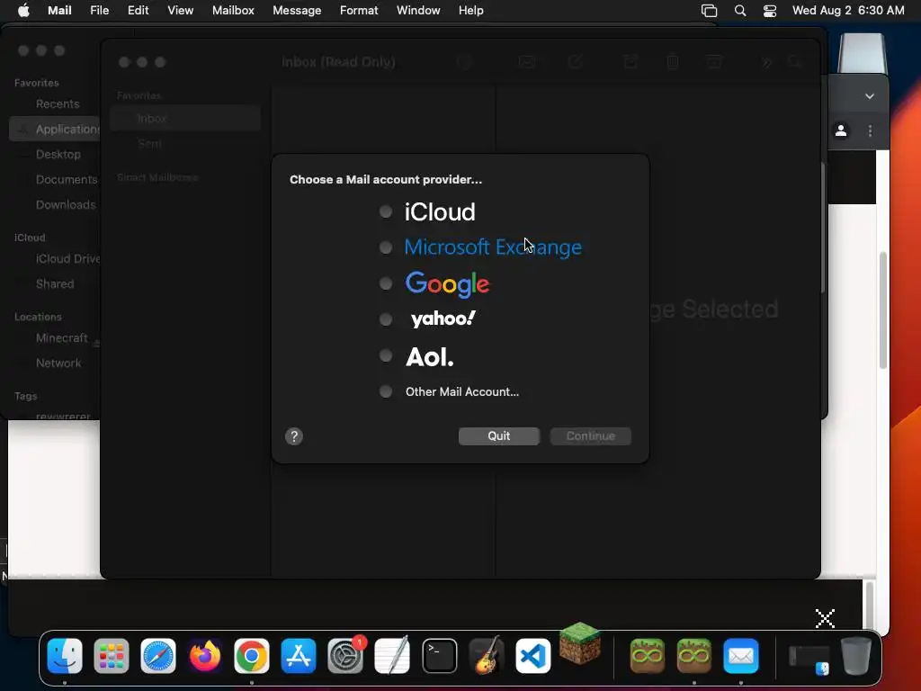This screenshot has width=921, height=691.
Task: Open Control Center from the menu bar
Action: point(770,11)
